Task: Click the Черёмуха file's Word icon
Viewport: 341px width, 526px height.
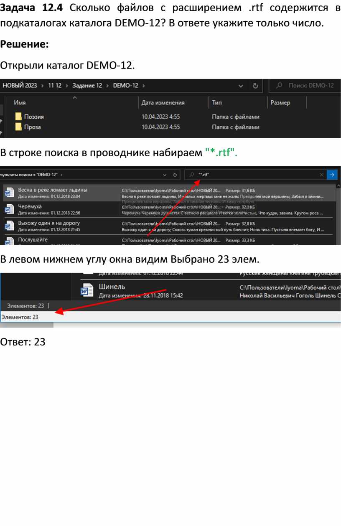Action: (x=9, y=209)
